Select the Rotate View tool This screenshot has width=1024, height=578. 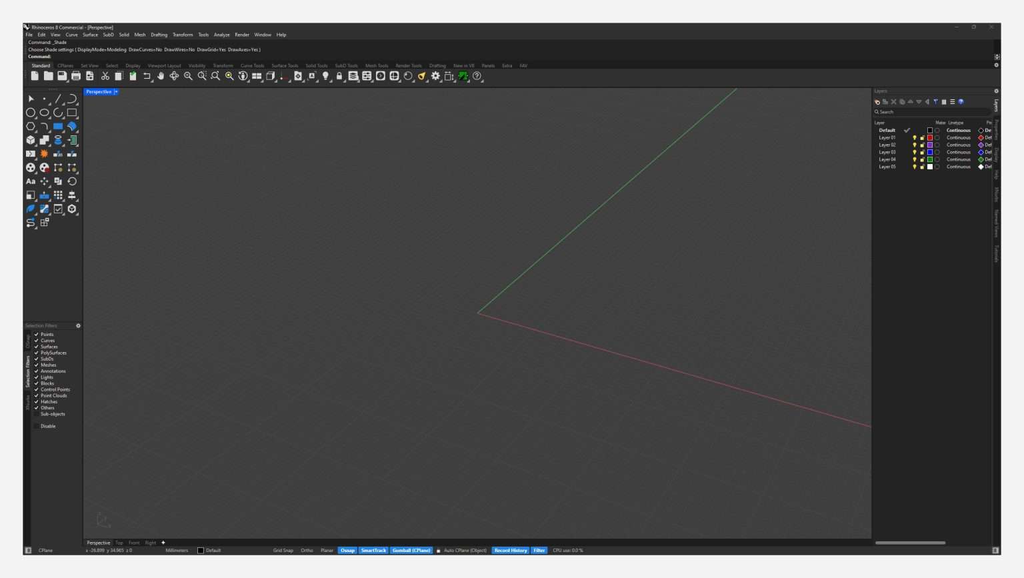click(x=174, y=76)
